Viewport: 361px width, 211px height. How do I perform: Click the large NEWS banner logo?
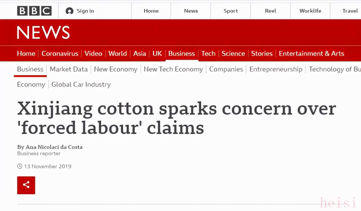coord(43,33)
